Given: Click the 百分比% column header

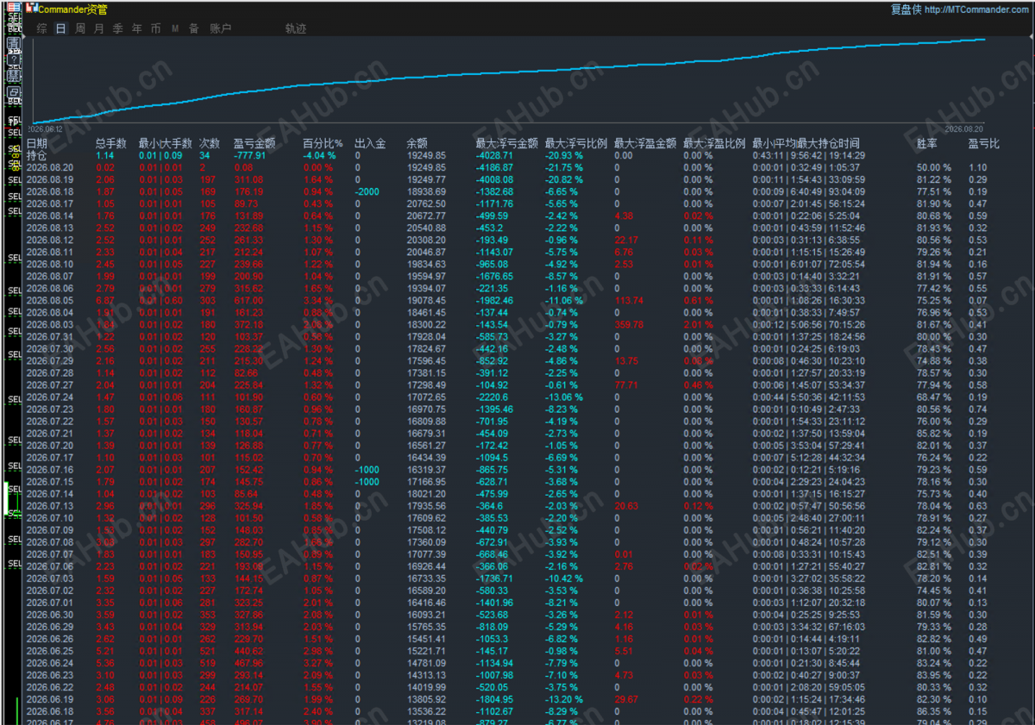Looking at the screenshot, I should click(323, 143).
